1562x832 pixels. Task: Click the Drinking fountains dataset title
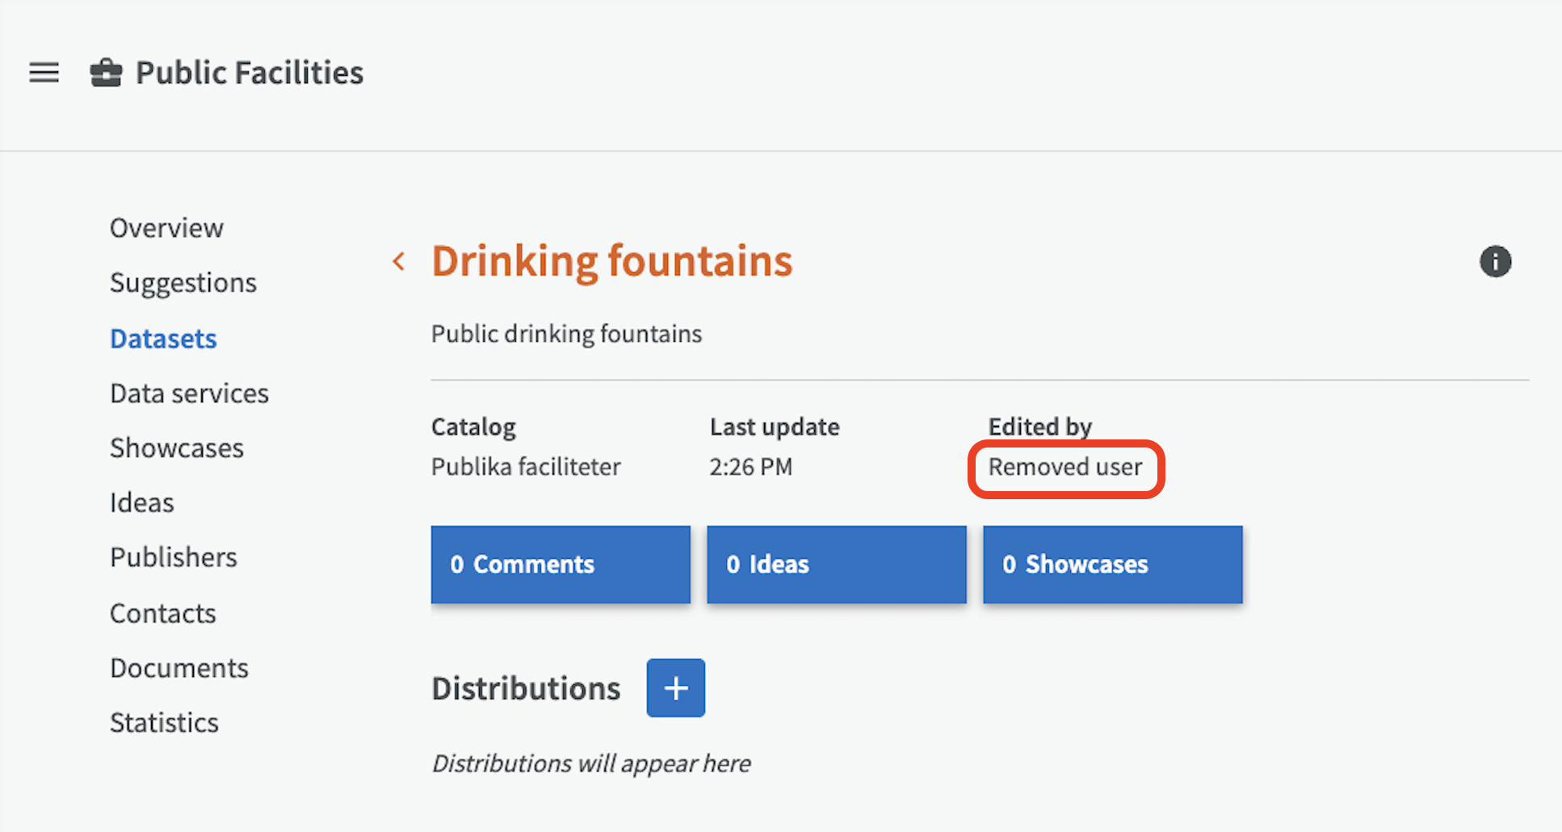tap(611, 261)
